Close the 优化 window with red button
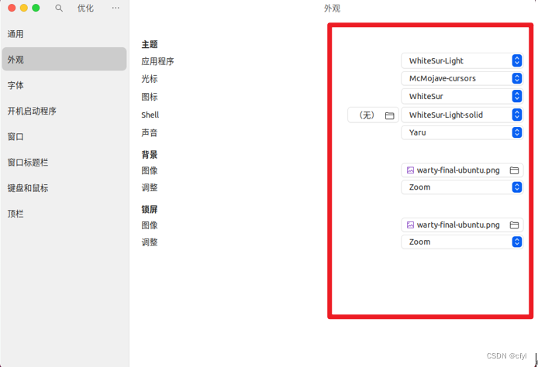This screenshot has width=538, height=367. click(x=12, y=8)
